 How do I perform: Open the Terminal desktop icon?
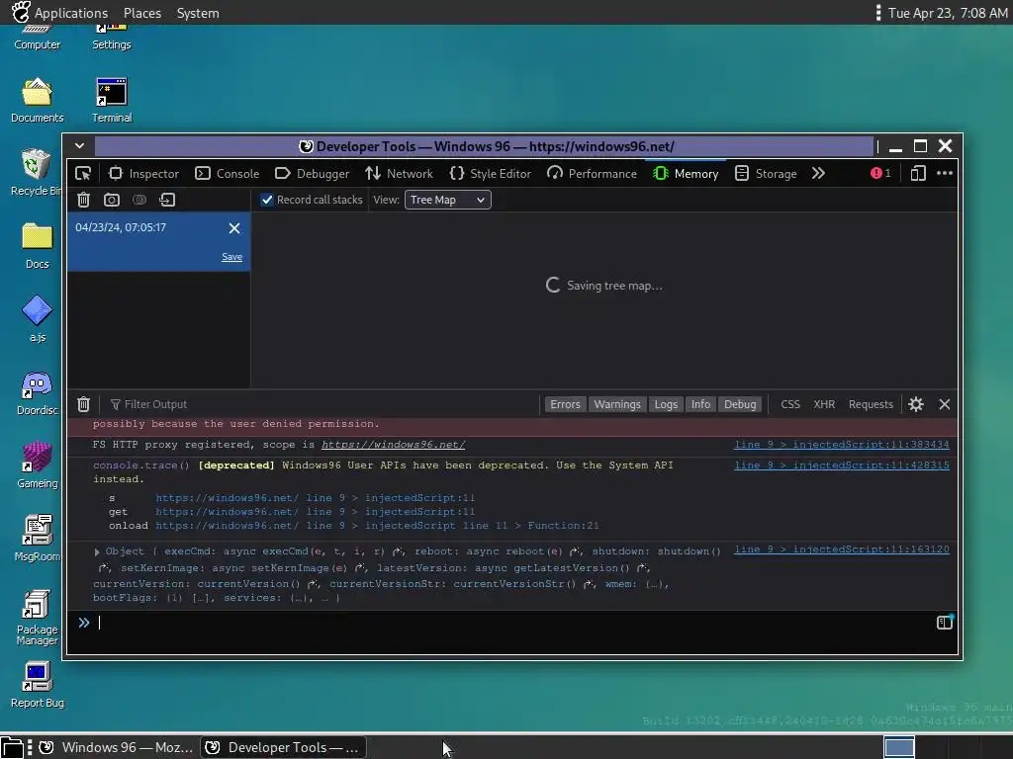[112, 101]
